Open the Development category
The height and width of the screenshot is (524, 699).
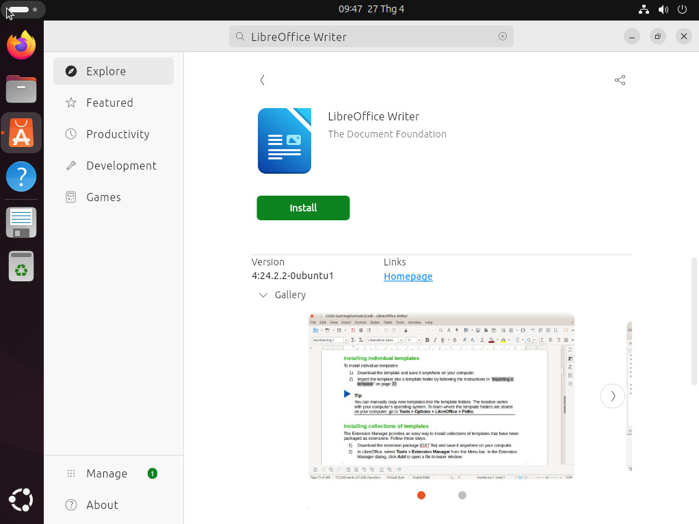114,166
